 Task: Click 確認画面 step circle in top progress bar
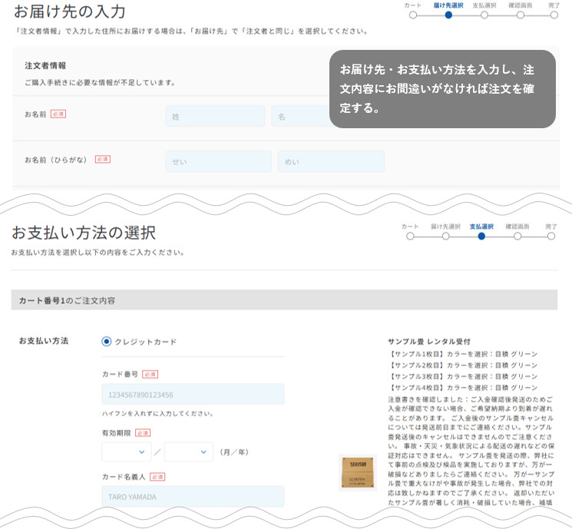[521, 15]
